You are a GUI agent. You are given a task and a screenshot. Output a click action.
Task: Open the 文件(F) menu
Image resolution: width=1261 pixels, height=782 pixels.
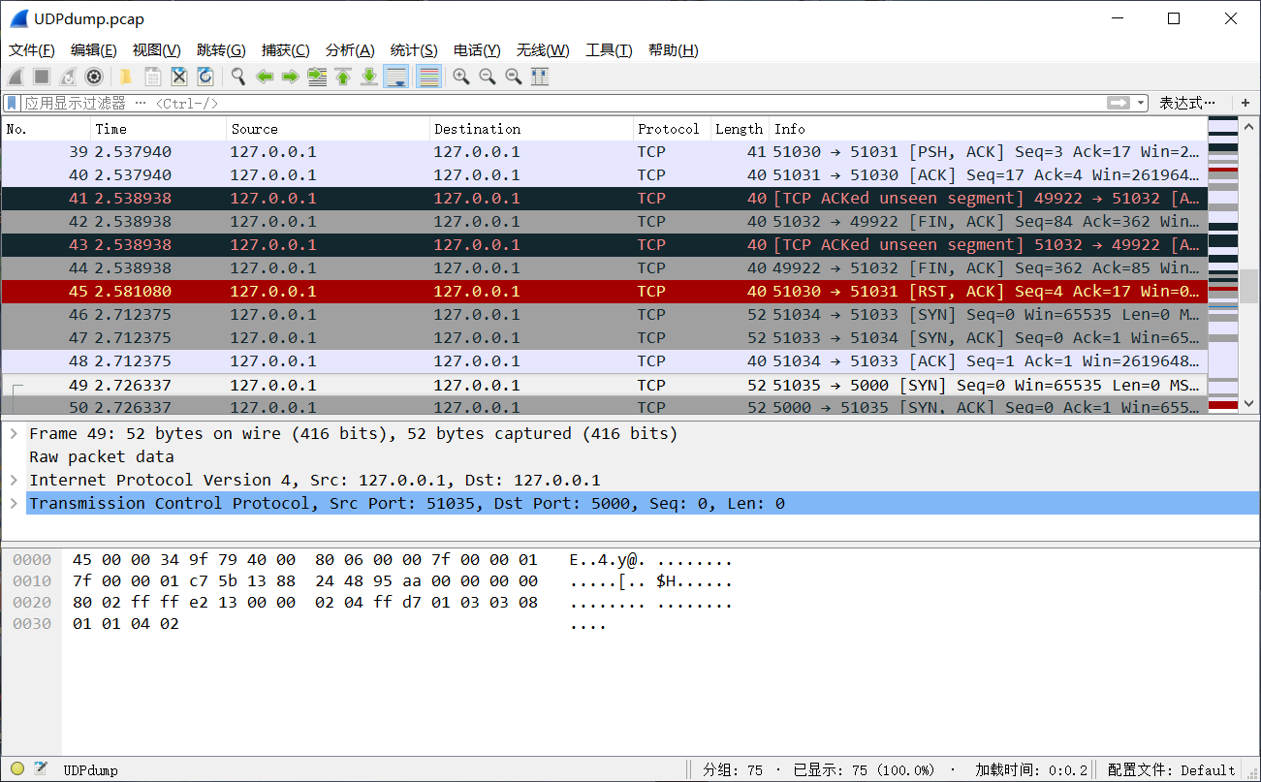(32, 50)
